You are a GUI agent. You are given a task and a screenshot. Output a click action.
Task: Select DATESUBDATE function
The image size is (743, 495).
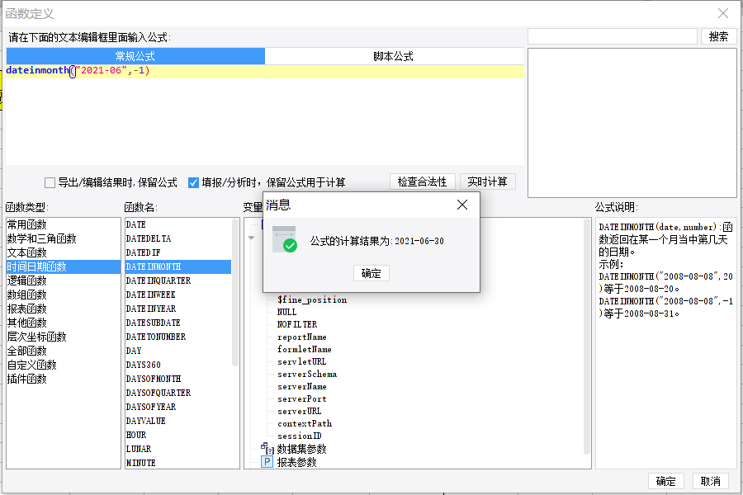pyautogui.click(x=178, y=323)
